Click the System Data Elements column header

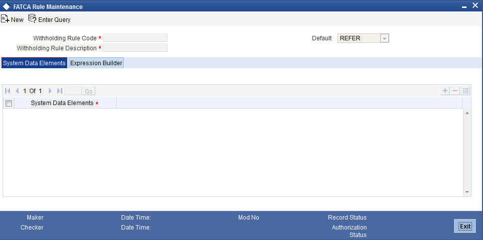click(65, 103)
